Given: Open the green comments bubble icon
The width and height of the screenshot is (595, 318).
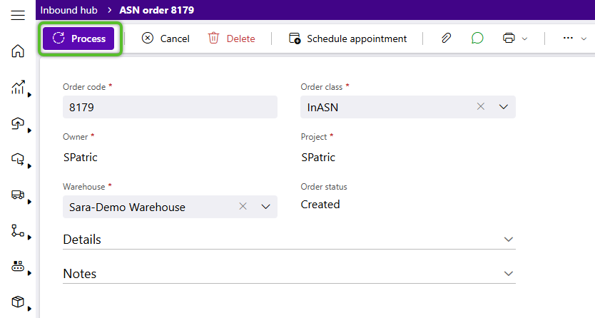Looking at the screenshot, I should 477,38.
